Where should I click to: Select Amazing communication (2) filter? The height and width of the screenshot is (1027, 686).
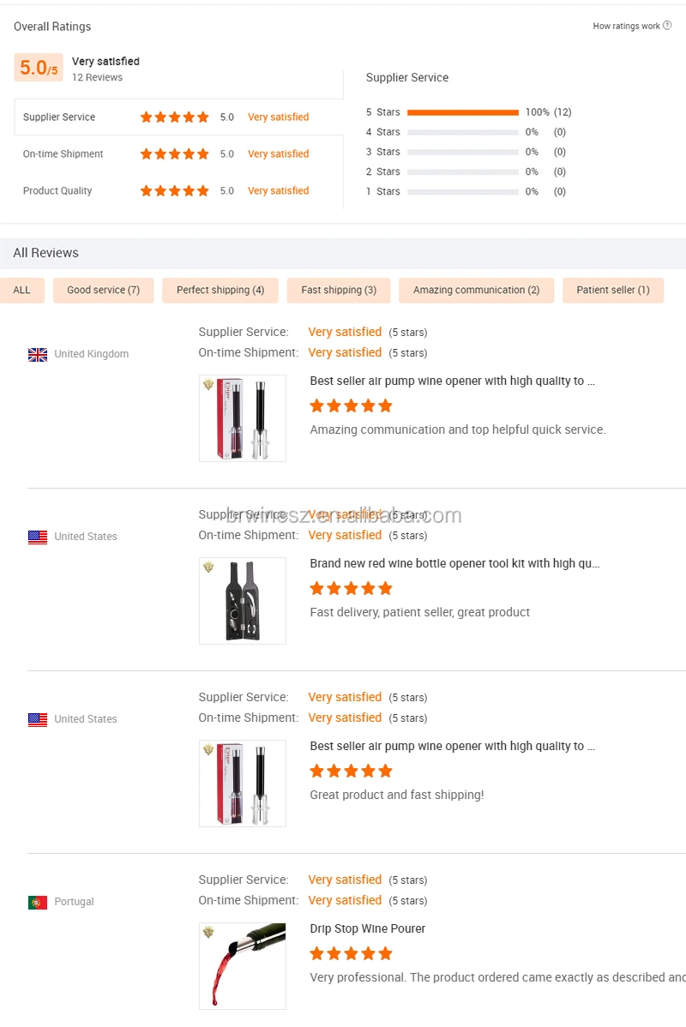(x=476, y=290)
